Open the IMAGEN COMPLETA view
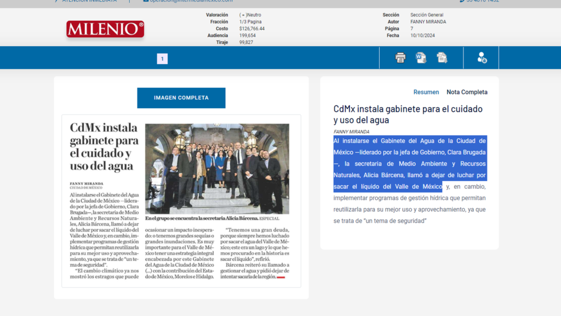The width and height of the screenshot is (561, 316). click(x=181, y=98)
